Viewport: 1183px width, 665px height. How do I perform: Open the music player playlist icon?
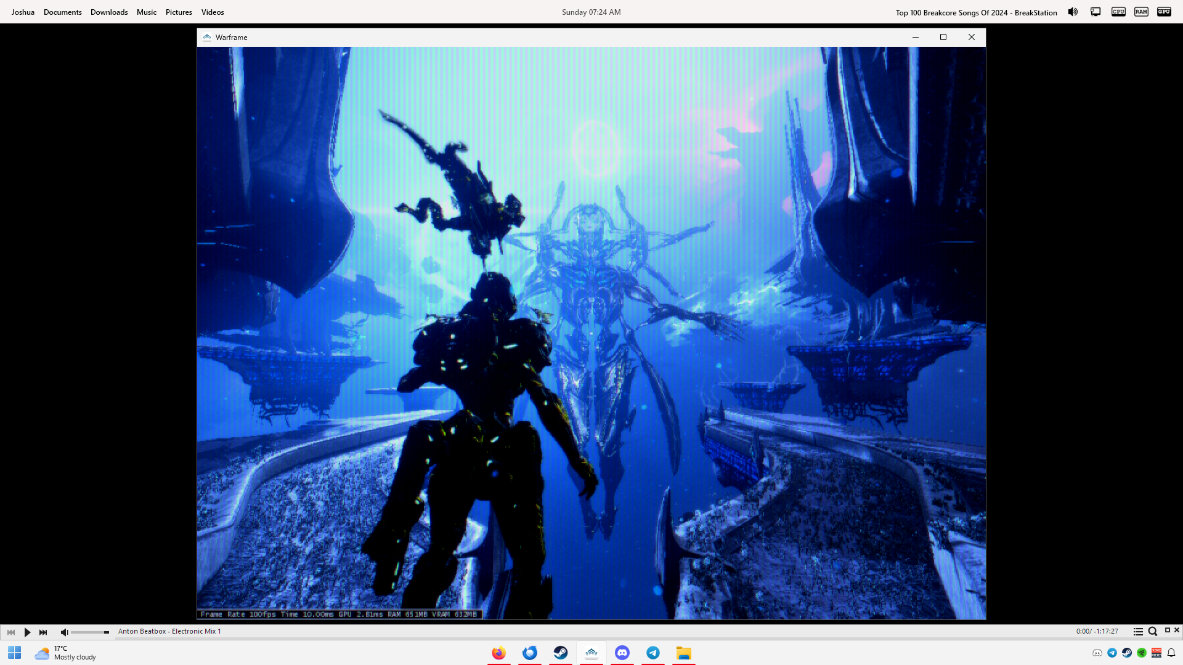[x=1138, y=632]
